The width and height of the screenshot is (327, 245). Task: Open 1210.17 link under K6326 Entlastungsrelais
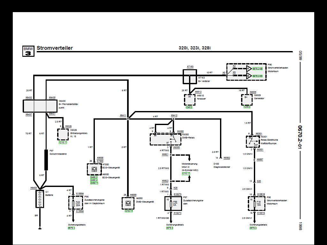(63, 143)
